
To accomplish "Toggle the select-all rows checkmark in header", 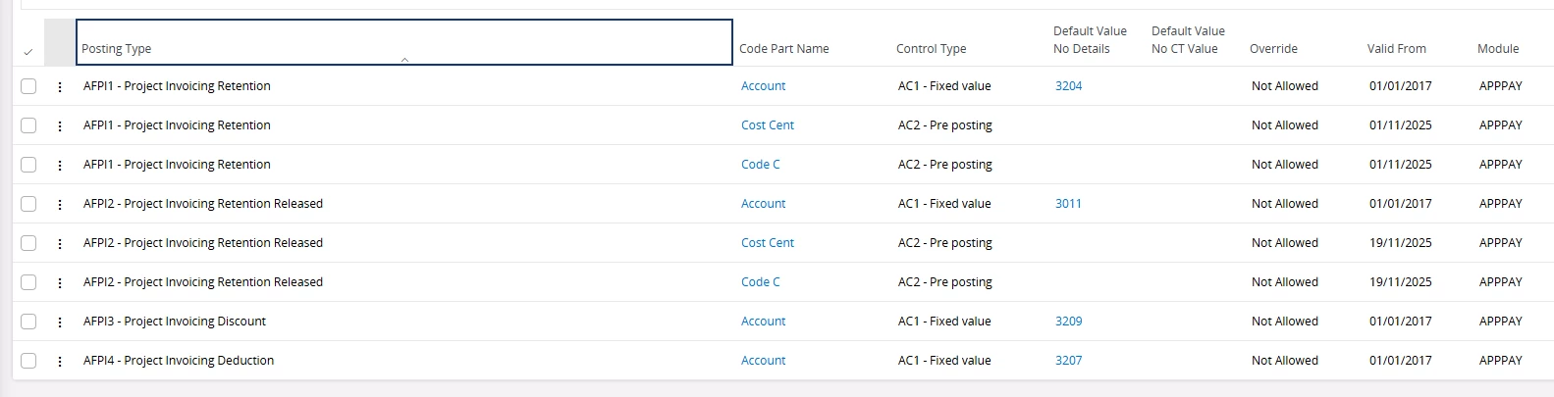I will (x=27, y=52).
